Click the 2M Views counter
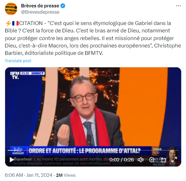The image size is (186, 181). click(x=66, y=175)
